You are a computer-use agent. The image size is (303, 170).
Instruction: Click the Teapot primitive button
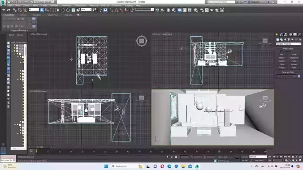pyautogui.click(x=282, y=68)
